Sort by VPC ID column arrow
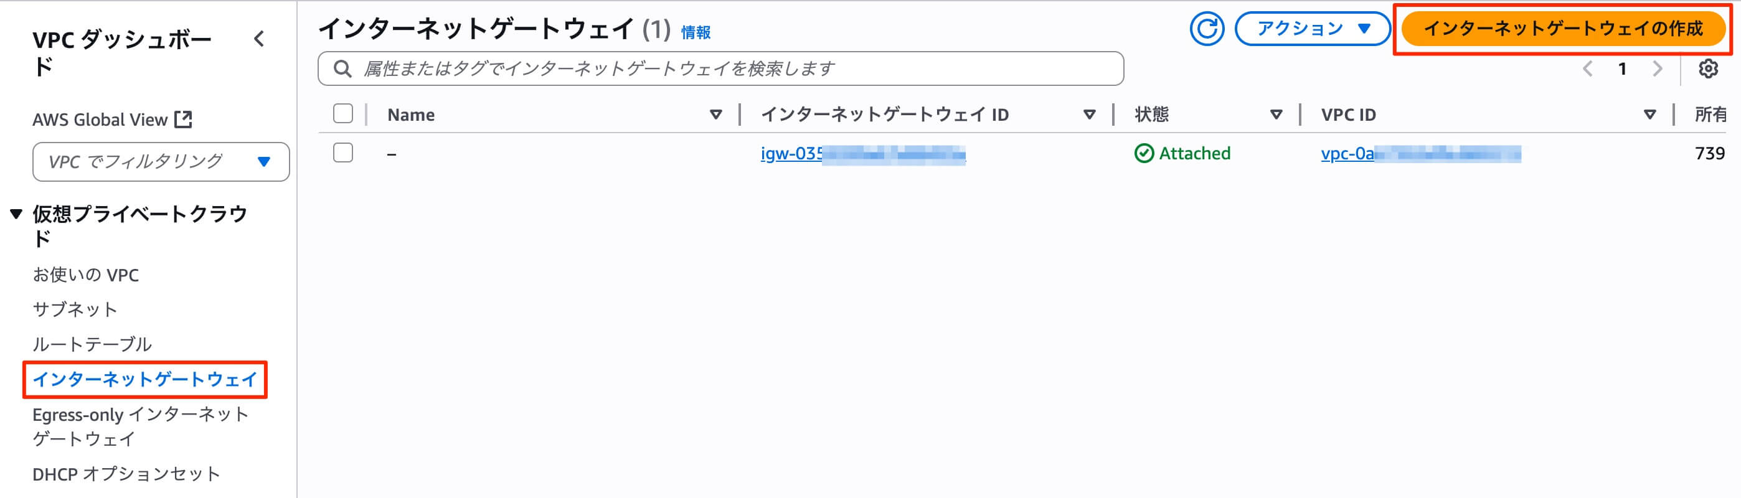Screen dimensions: 1741x498 click(1649, 115)
